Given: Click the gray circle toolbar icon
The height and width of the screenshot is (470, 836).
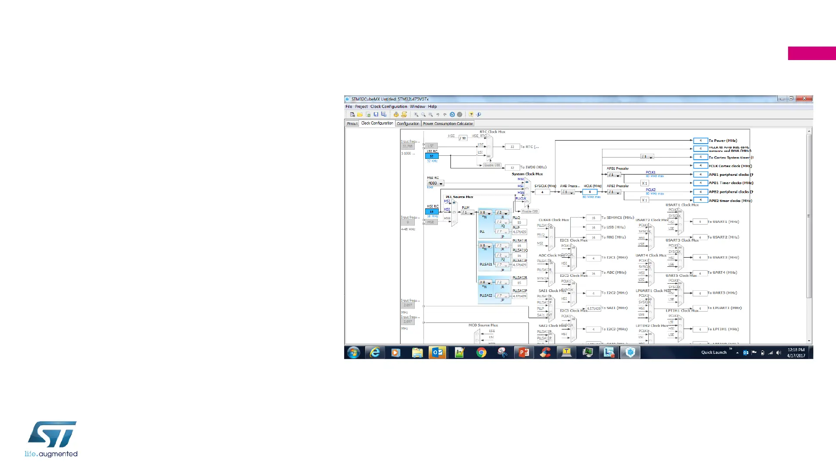Looking at the screenshot, I should pos(459,114).
